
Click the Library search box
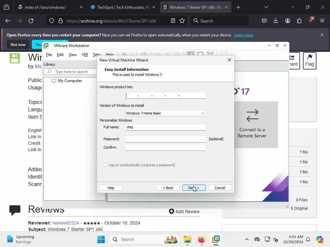click(x=71, y=72)
